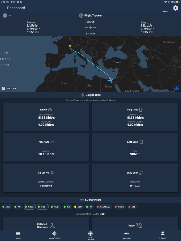Tap the Demo label

click(165, 11)
